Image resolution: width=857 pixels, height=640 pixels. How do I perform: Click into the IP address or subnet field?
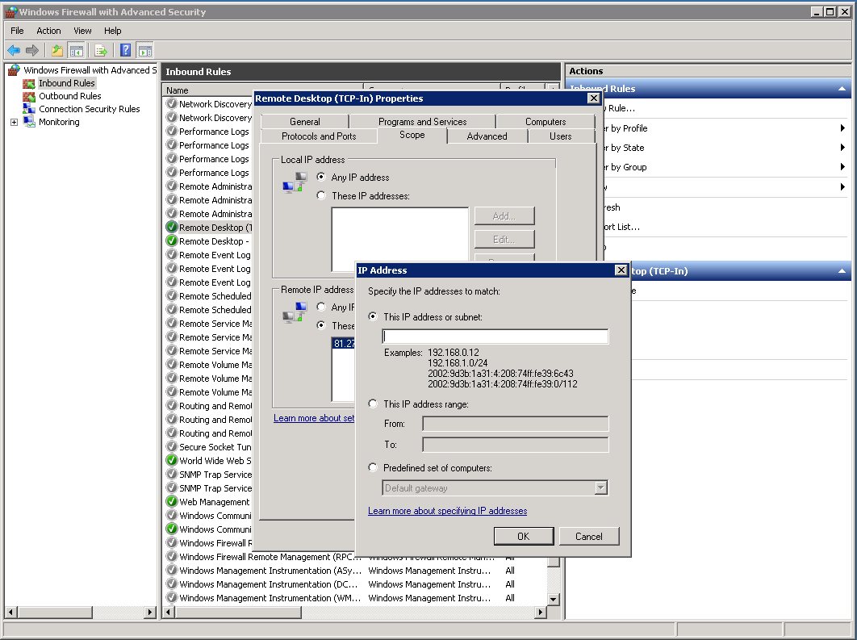point(495,336)
